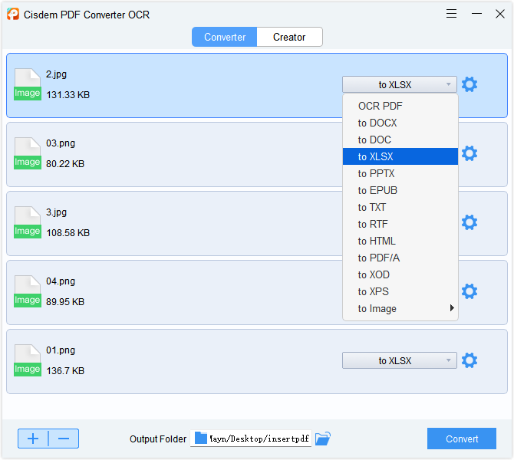The height and width of the screenshot is (460, 514).
Task: Close the Cisdem PDF Converter window
Action: click(500, 14)
